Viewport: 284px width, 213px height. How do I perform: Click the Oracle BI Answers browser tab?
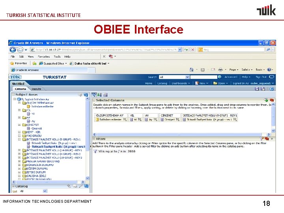pos(49,70)
